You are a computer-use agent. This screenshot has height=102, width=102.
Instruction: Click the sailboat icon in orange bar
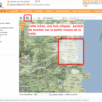[x=5, y=11]
